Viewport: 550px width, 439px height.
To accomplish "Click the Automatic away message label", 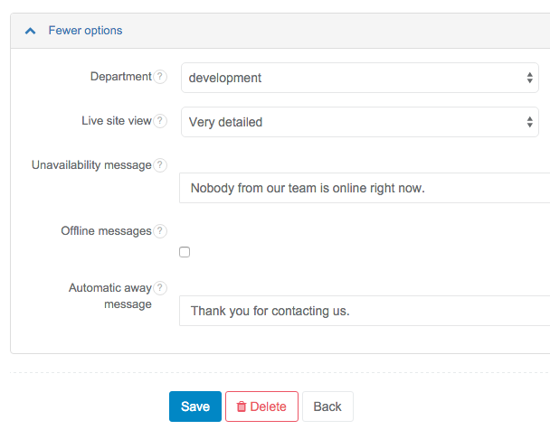I will point(110,296).
